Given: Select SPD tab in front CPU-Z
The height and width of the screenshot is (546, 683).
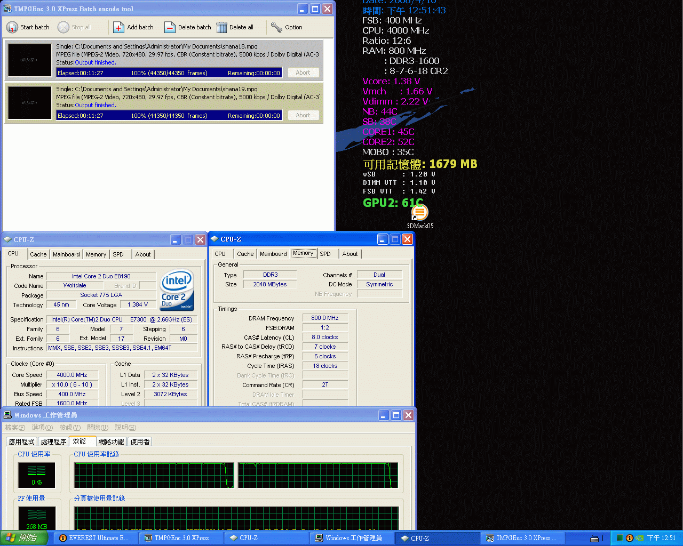Looking at the screenshot, I should click(325, 254).
